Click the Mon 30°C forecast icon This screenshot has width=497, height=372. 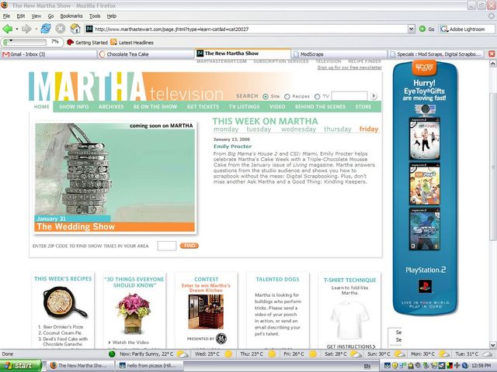[x=445, y=354]
